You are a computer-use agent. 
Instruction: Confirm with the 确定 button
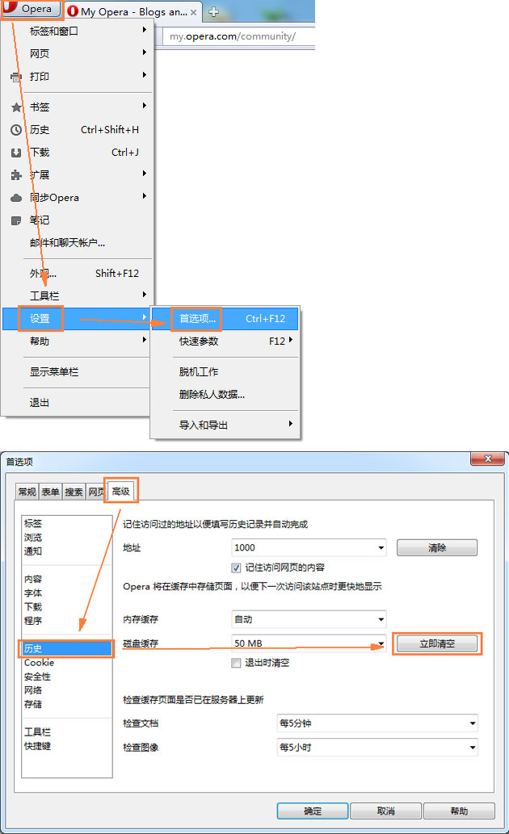pos(313,811)
